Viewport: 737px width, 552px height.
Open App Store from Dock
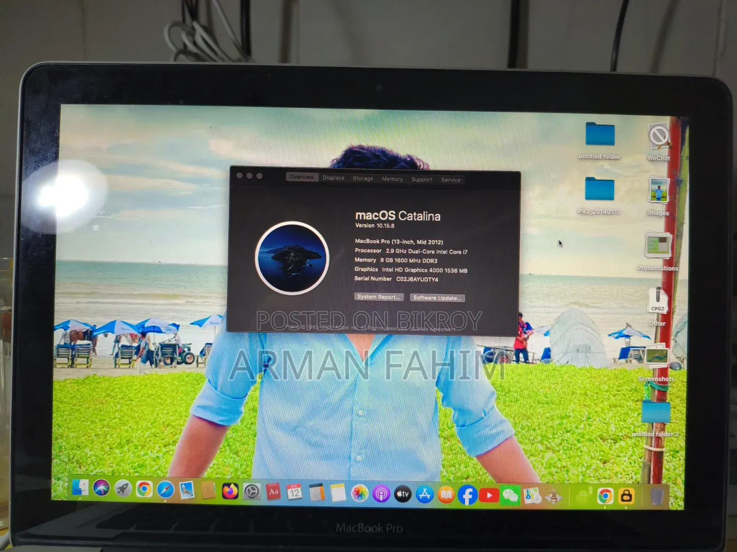click(425, 495)
